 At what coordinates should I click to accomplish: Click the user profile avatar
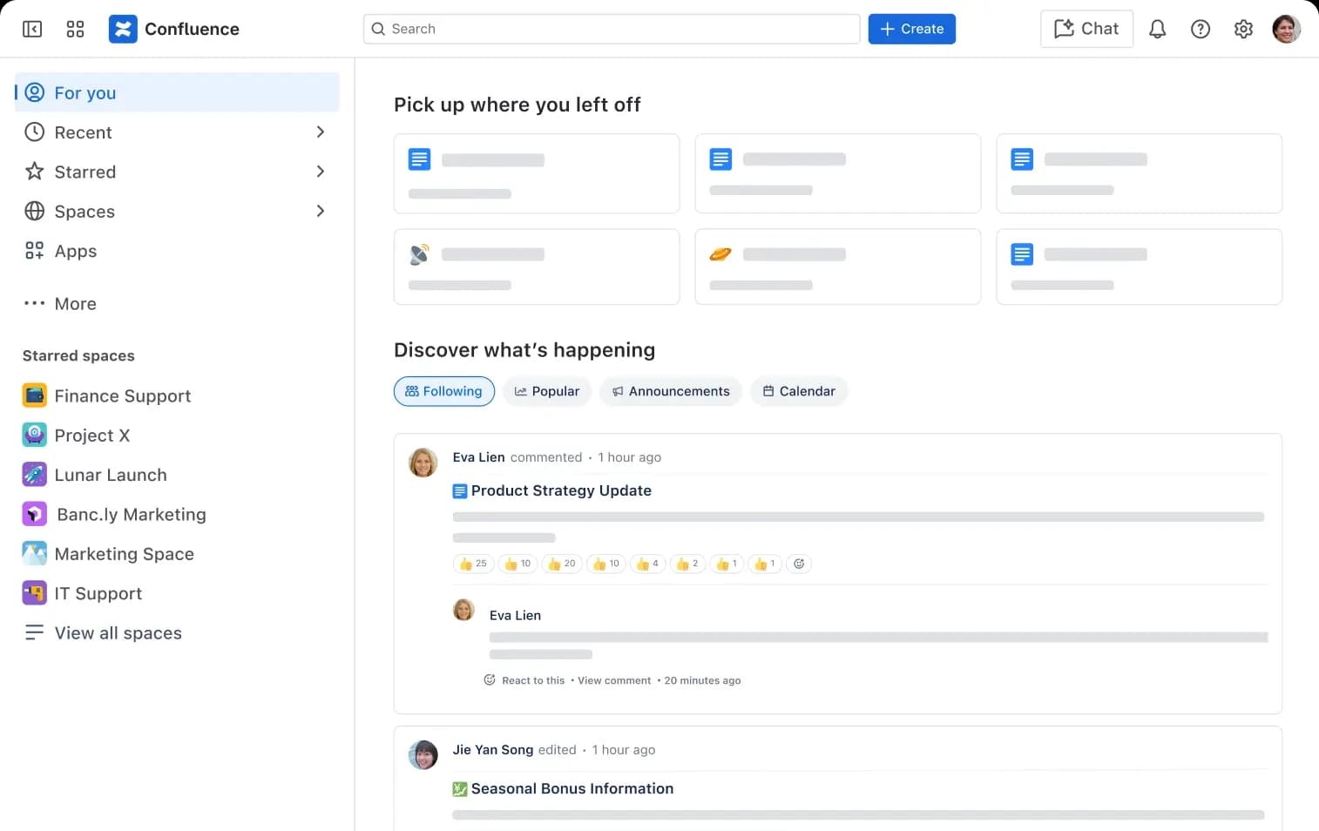1286,29
